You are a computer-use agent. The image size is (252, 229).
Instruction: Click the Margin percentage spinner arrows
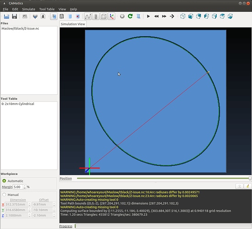coord(25,187)
